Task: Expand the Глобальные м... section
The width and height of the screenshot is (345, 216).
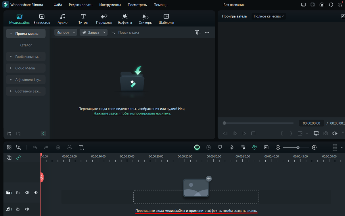Action: click(x=26, y=57)
